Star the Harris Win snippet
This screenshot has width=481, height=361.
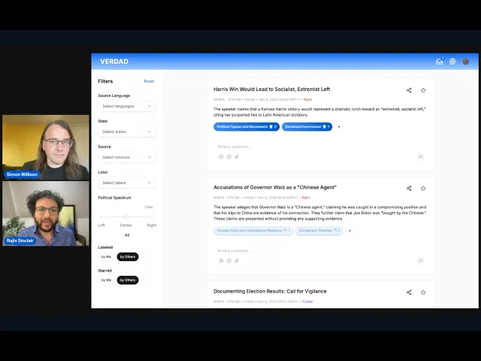pyautogui.click(x=423, y=90)
